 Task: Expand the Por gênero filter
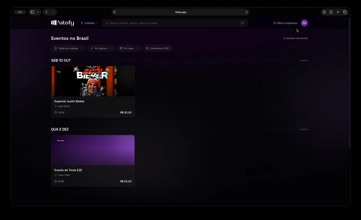tap(101, 48)
